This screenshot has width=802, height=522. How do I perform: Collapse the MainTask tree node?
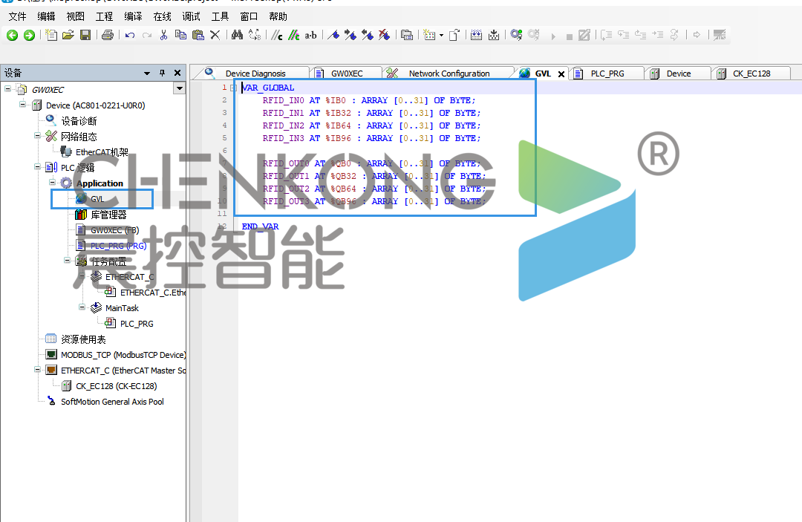[82, 307]
